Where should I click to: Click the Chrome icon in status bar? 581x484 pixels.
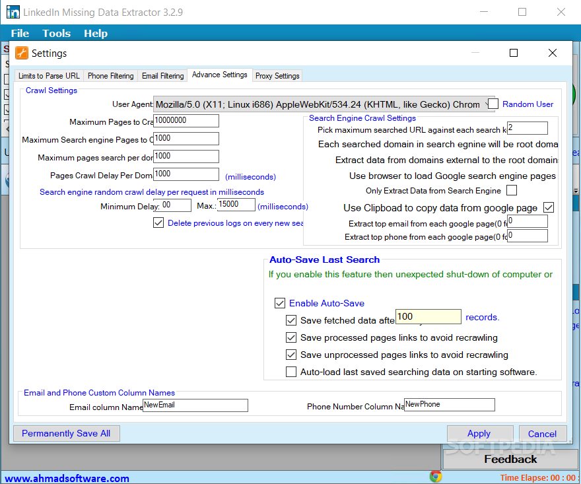coord(436,476)
